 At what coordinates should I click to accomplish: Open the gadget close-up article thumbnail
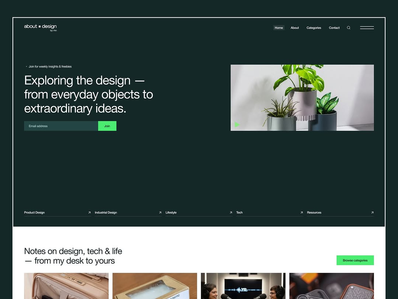[x=332, y=286]
